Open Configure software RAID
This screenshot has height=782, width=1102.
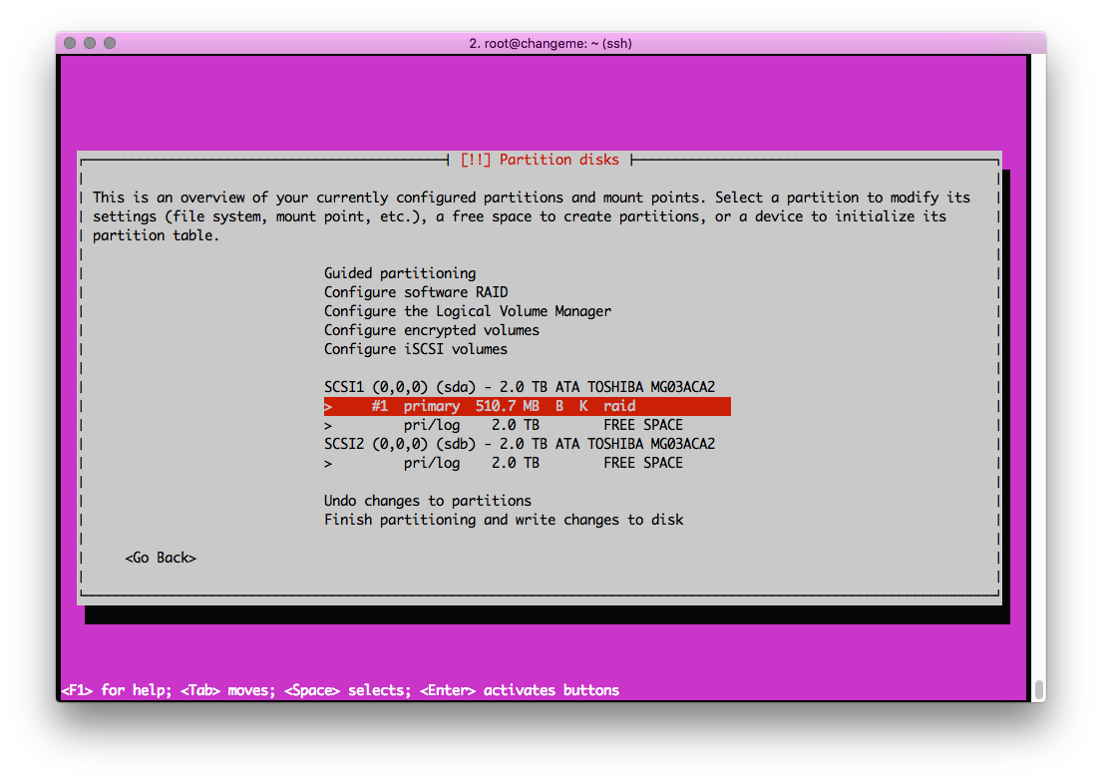tap(415, 292)
